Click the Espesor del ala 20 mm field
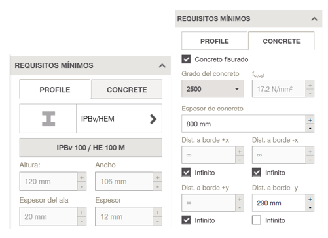The image size is (328, 238). [x=48, y=216]
